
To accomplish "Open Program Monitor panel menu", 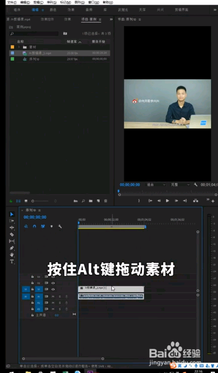I will (x=140, y=20).
